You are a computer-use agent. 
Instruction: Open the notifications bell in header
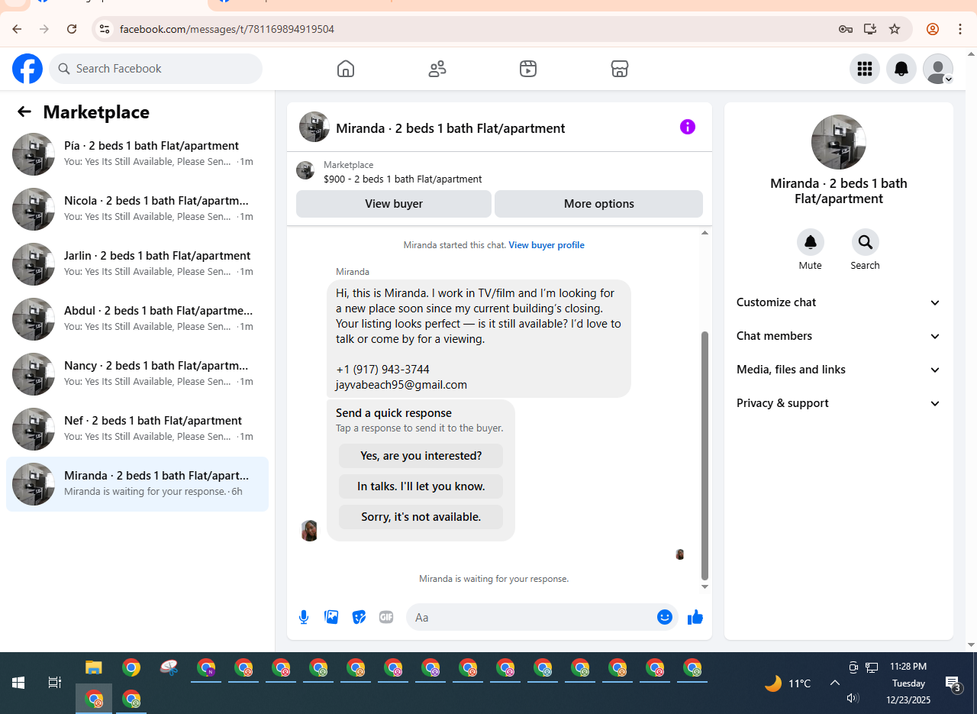pyautogui.click(x=901, y=69)
